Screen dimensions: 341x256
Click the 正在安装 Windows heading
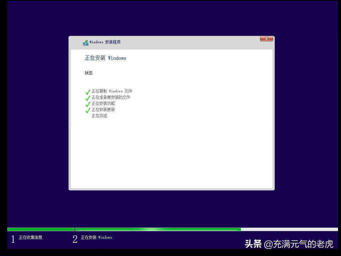point(106,58)
